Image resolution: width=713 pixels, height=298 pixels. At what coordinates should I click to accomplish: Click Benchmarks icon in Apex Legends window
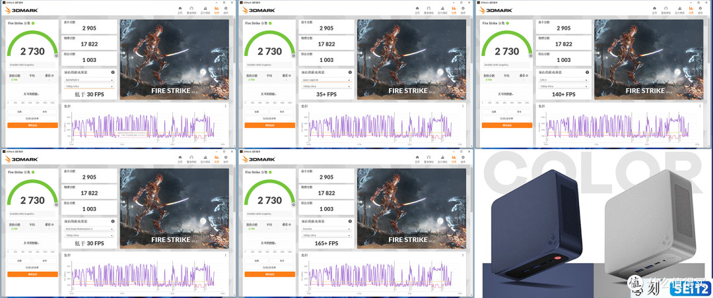coord(429,9)
